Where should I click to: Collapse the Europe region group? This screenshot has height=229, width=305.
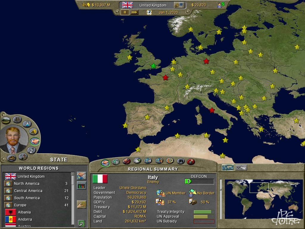click(x=8, y=205)
